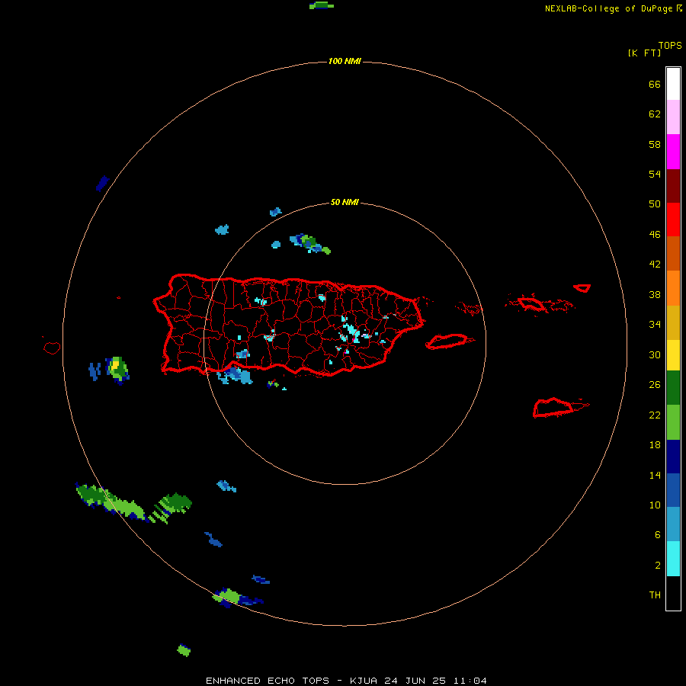
Task: Pick the 22 legend value
Action: click(x=655, y=415)
